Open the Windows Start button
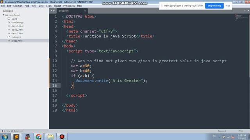The image size is (250, 140). [x=5, y=136]
